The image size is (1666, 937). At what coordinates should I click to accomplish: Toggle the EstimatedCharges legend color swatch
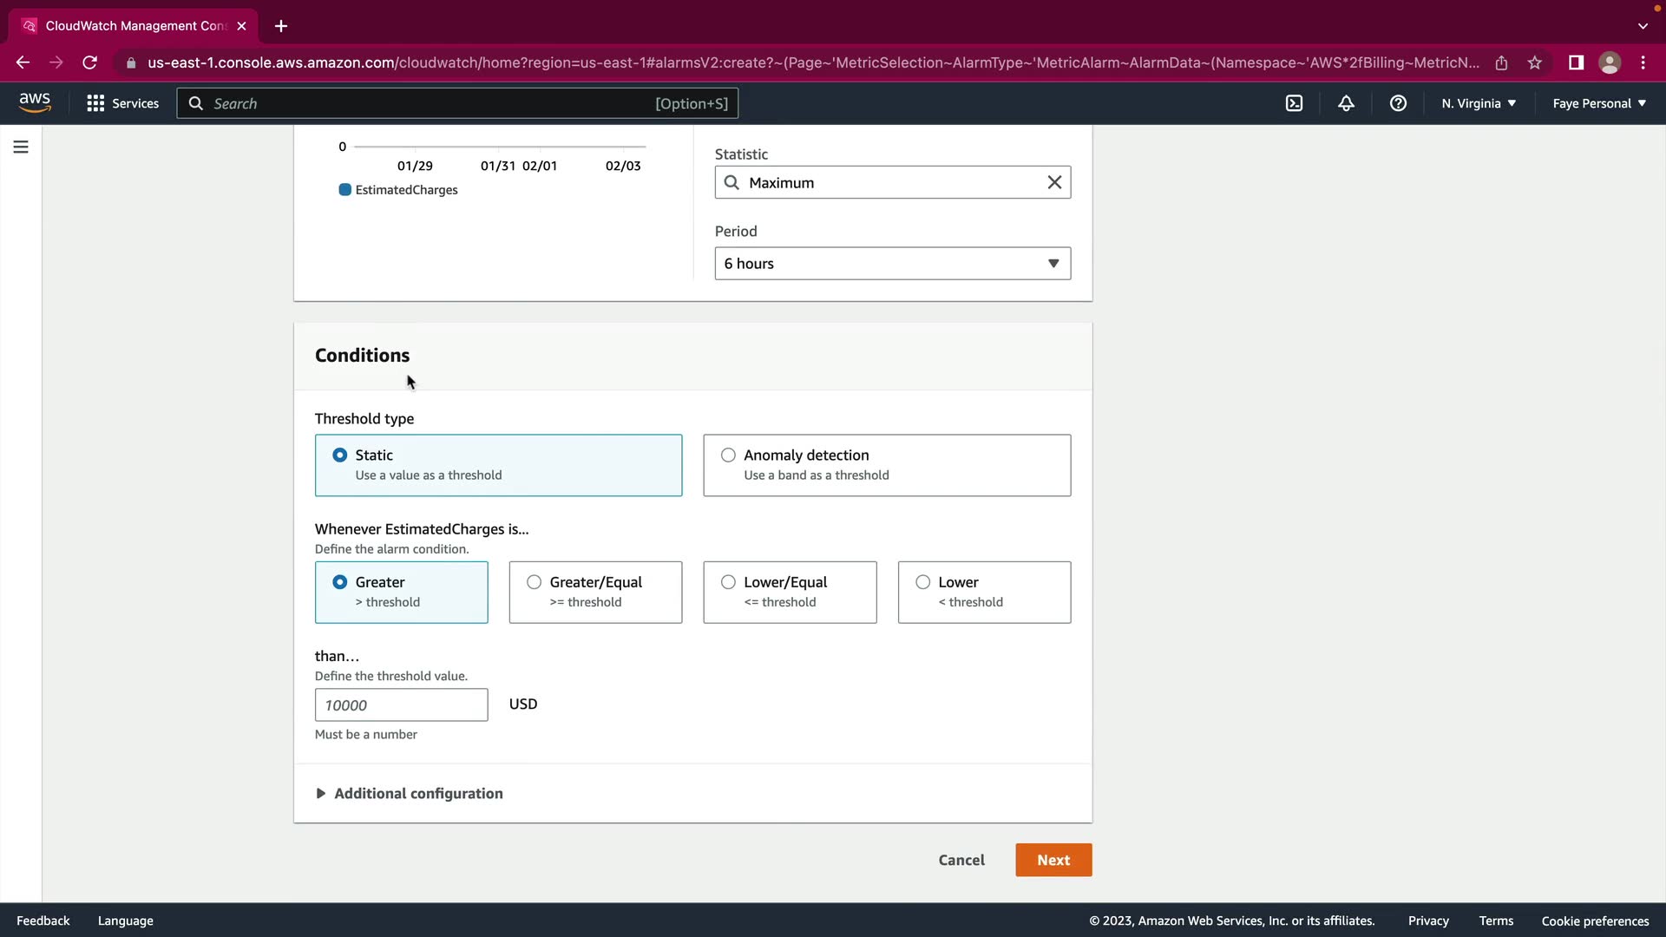click(x=344, y=190)
